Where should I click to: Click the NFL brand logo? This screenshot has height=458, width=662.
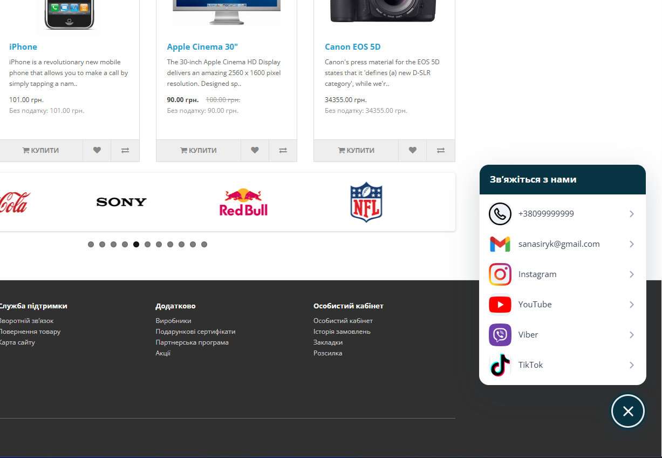pos(366,202)
